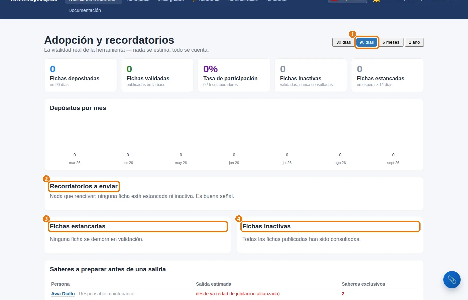Image resolution: width=468 pixels, height=300 pixels.
Task: Click the "jul 26" chart label
Action: click(287, 163)
